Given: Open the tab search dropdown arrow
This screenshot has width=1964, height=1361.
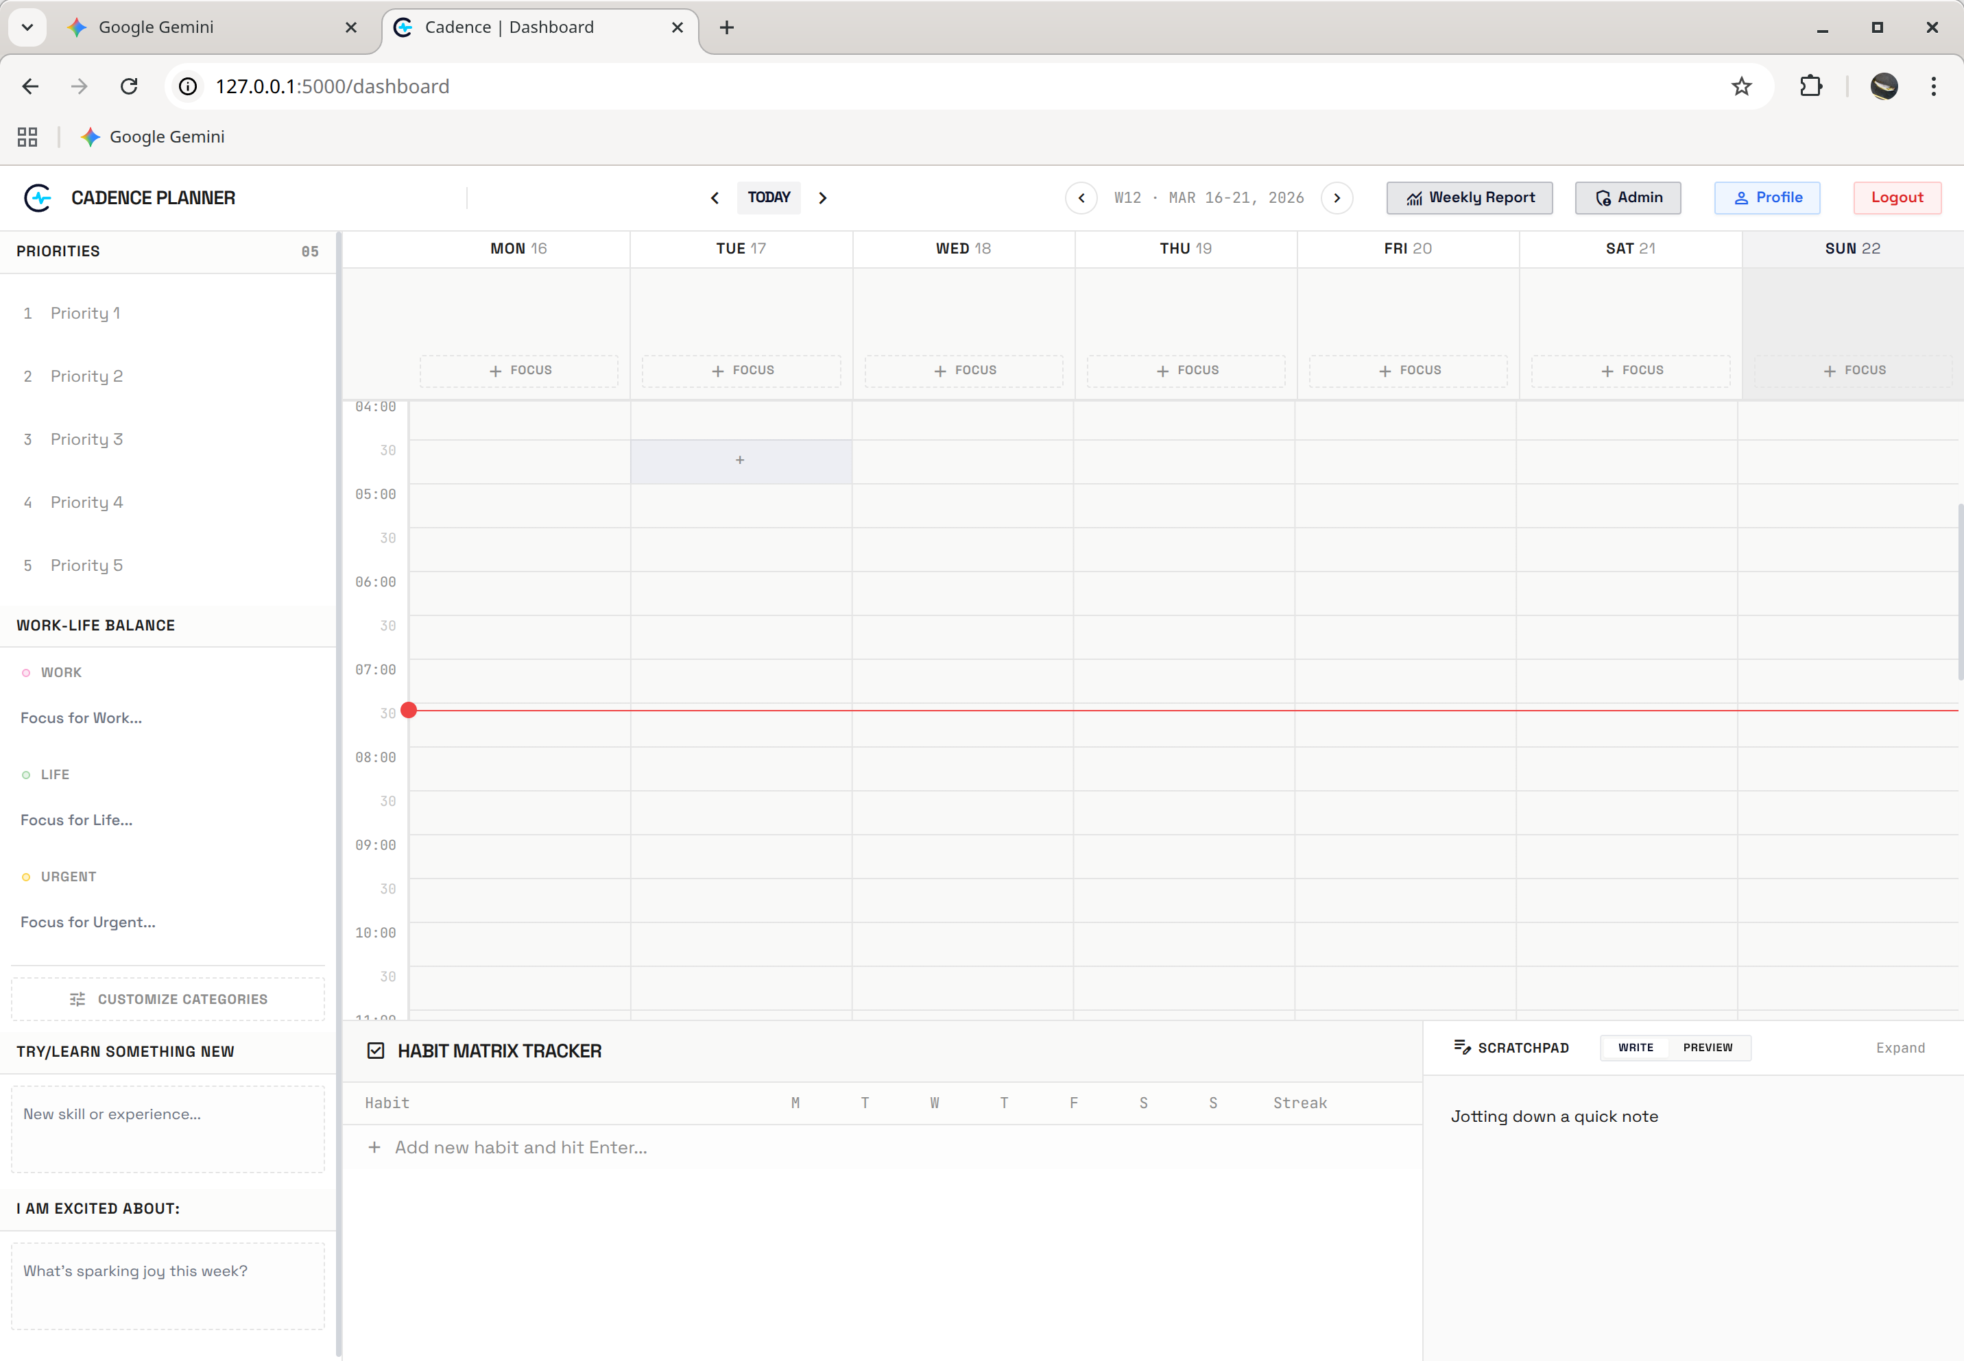Looking at the screenshot, I should (x=27, y=27).
